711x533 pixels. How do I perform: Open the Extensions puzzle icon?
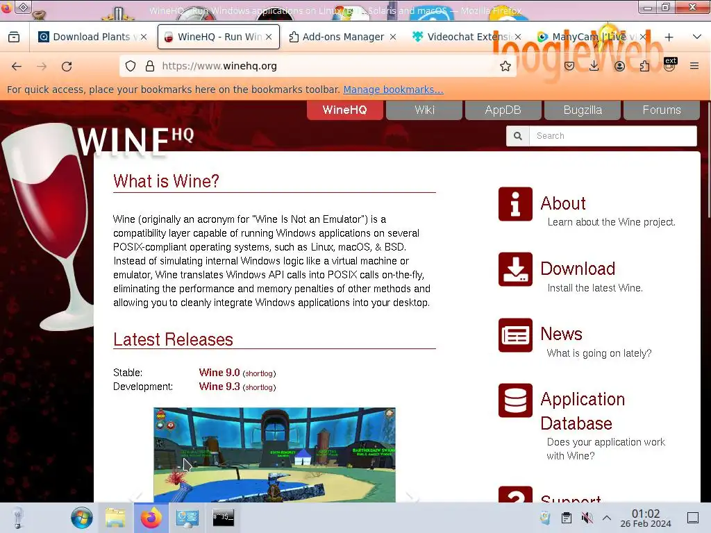644,66
